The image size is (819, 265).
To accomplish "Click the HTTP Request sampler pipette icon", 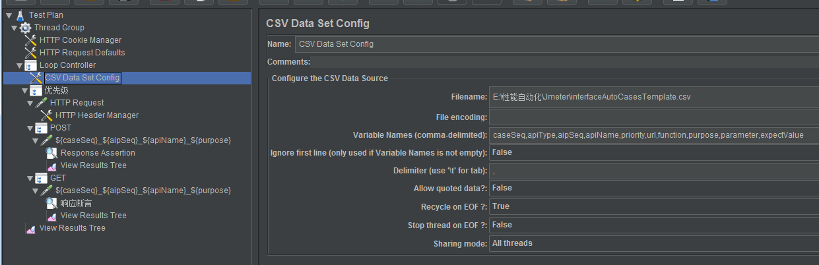I will pos(41,103).
